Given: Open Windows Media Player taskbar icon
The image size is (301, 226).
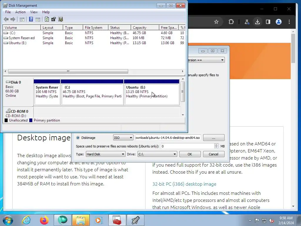Looking at the screenshot, I should click(99, 220).
